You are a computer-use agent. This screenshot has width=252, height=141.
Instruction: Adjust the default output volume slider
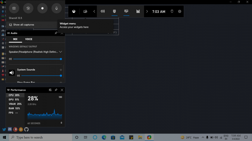(x=38, y=59)
